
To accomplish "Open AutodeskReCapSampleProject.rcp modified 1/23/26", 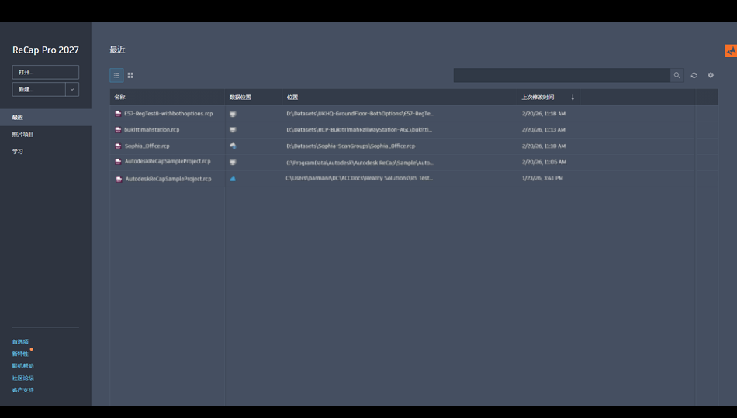I will [x=168, y=179].
